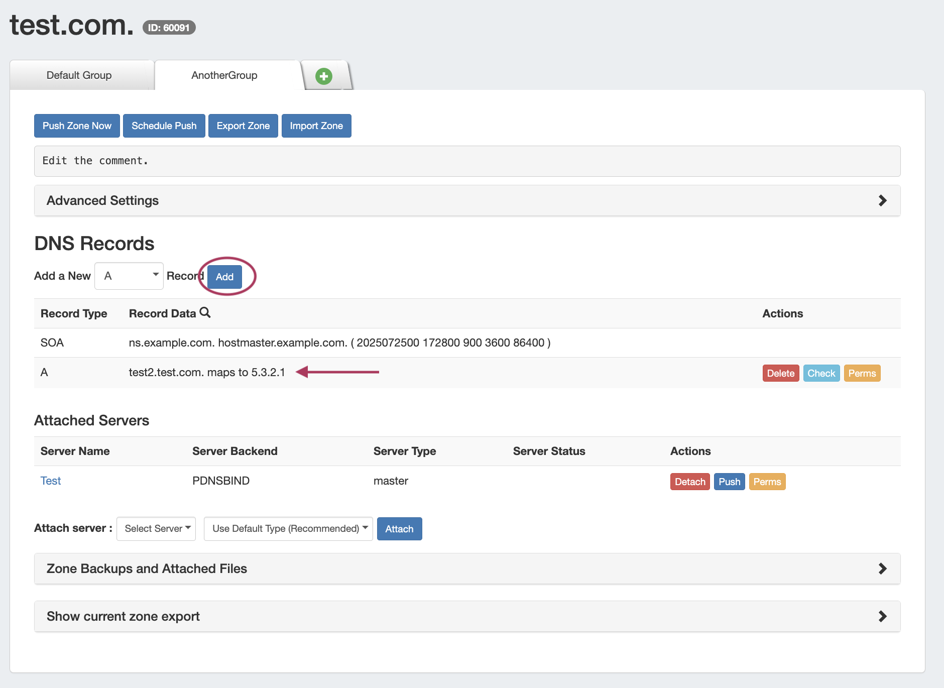This screenshot has height=688, width=944.
Task: Click the Import Zone button
Action: point(316,126)
